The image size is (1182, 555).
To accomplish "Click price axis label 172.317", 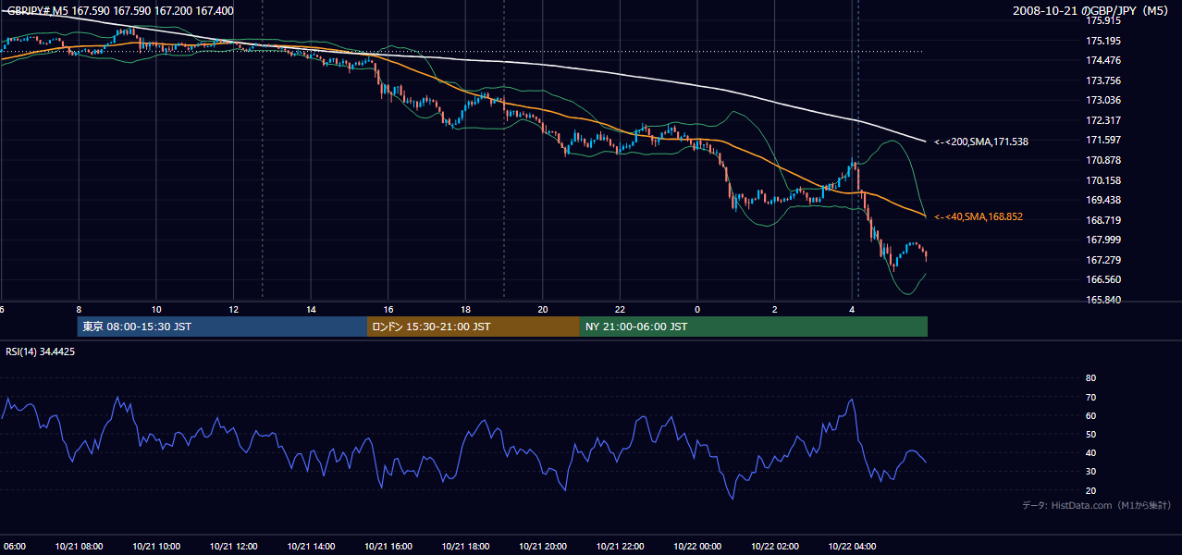I will click(1103, 120).
